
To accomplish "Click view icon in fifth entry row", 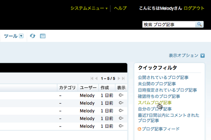I will coord(121,126).
